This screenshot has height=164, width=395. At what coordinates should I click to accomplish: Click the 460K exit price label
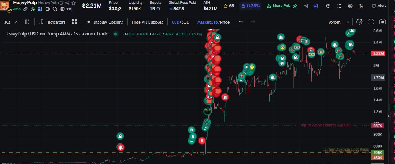pos(377,158)
